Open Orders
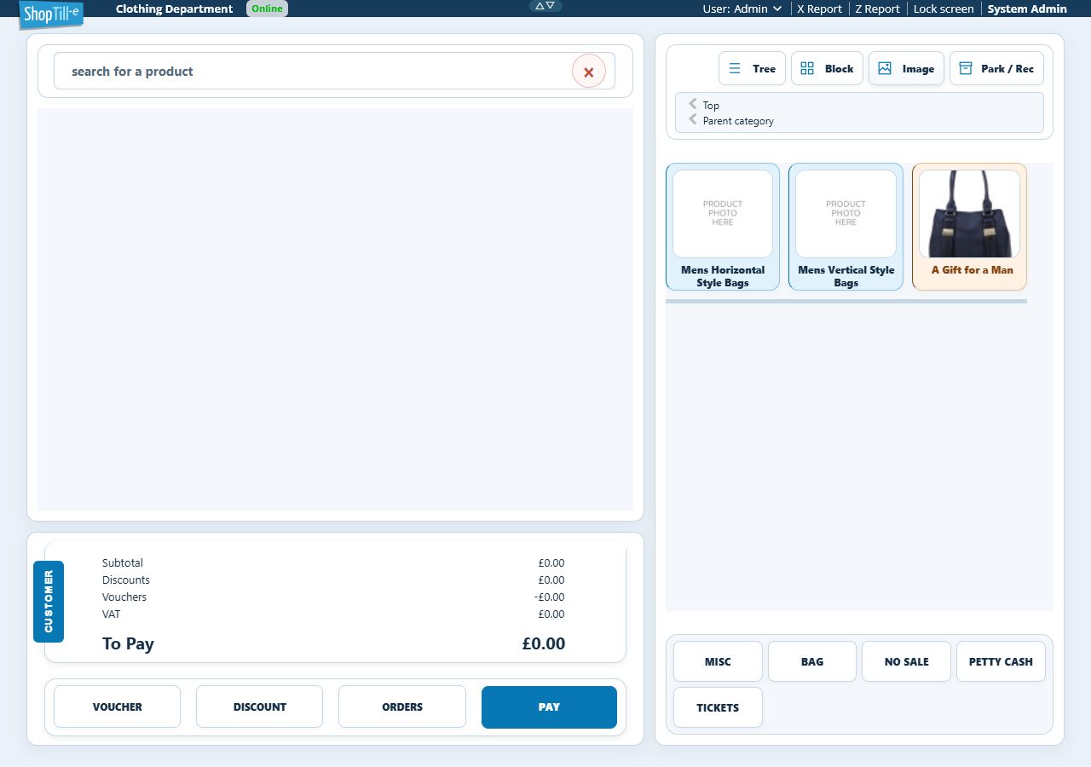This screenshot has width=1091, height=767. 402,706
